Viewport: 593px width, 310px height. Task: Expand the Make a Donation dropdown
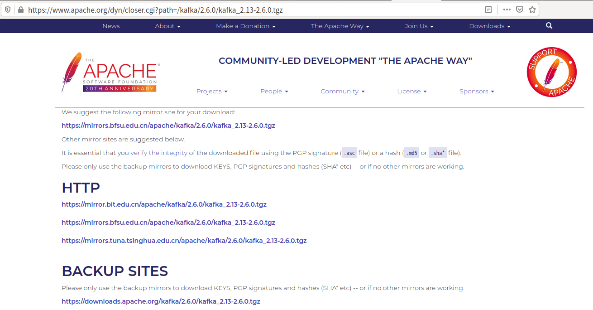tap(246, 26)
